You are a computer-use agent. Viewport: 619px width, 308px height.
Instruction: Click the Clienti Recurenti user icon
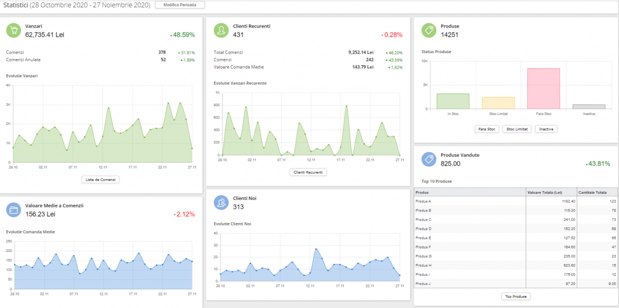pyautogui.click(x=221, y=30)
